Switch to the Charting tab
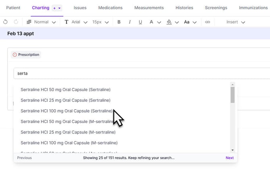The width and height of the screenshot is (270, 175). pos(41,8)
